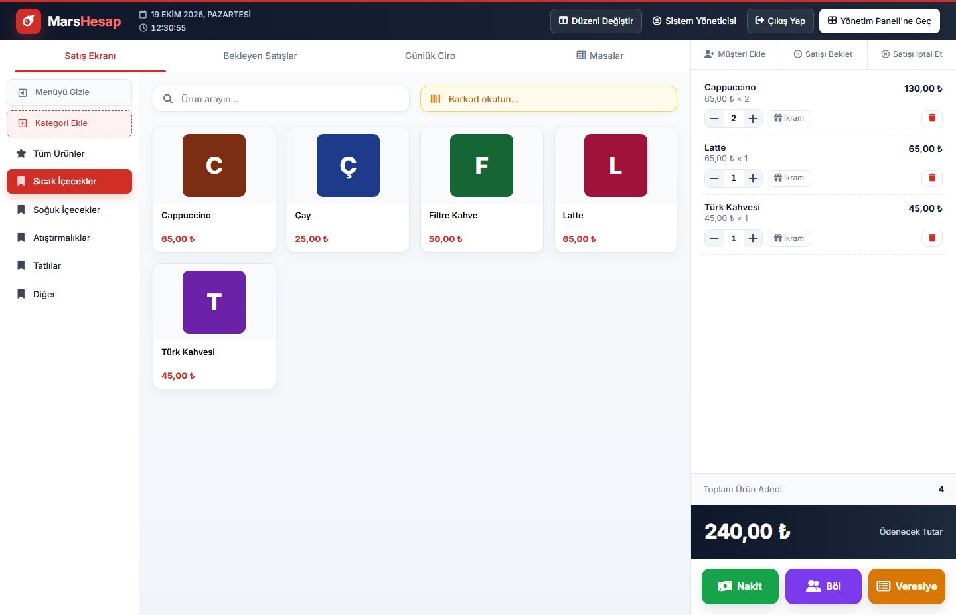
Task: Decrease Cappuccino quantity with minus
Action: pos(714,119)
